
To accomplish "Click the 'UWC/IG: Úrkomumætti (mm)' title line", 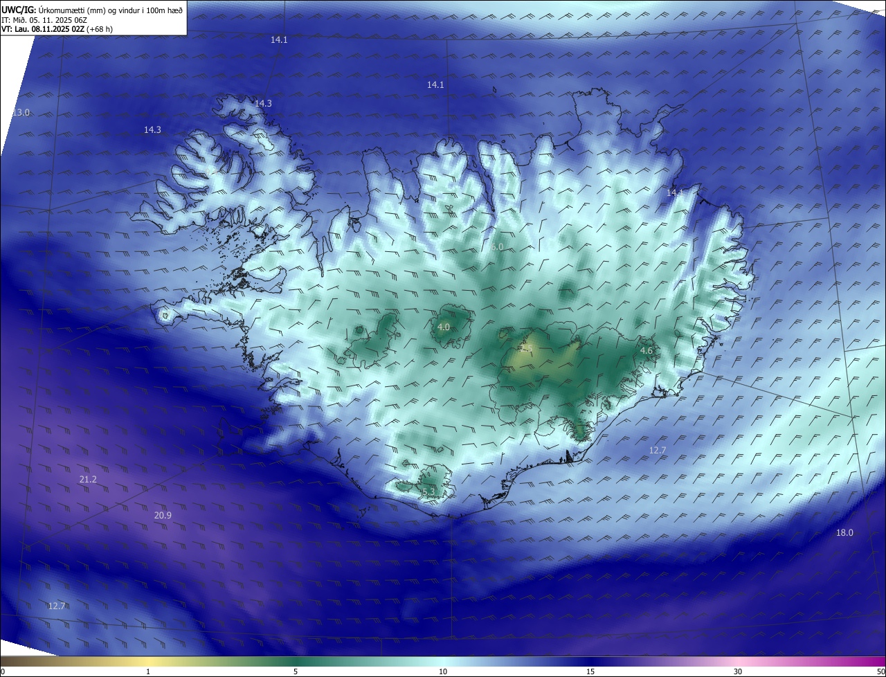I will pos(93,10).
